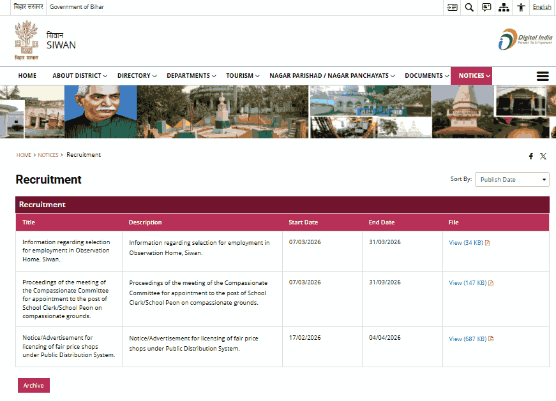The height and width of the screenshot is (401, 556).
Task: Switch language using the English link
Action: click(x=541, y=7)
